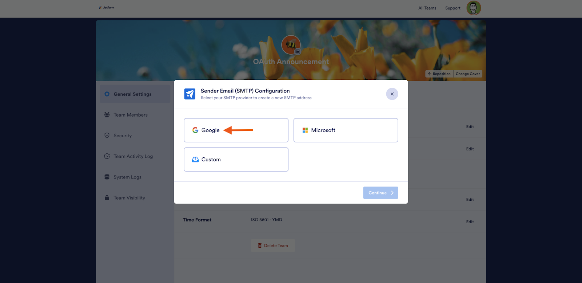Image resolution: width=582 pixels, height=283 pixels.
Task: Click the Time Format label
Action: point(197,220)
